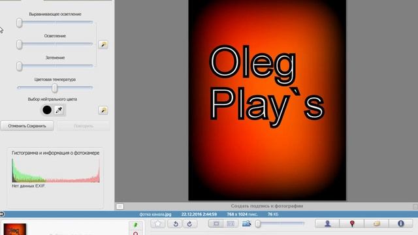Rotate photo clockwise
418x235 pixels.
coord(190,224)
